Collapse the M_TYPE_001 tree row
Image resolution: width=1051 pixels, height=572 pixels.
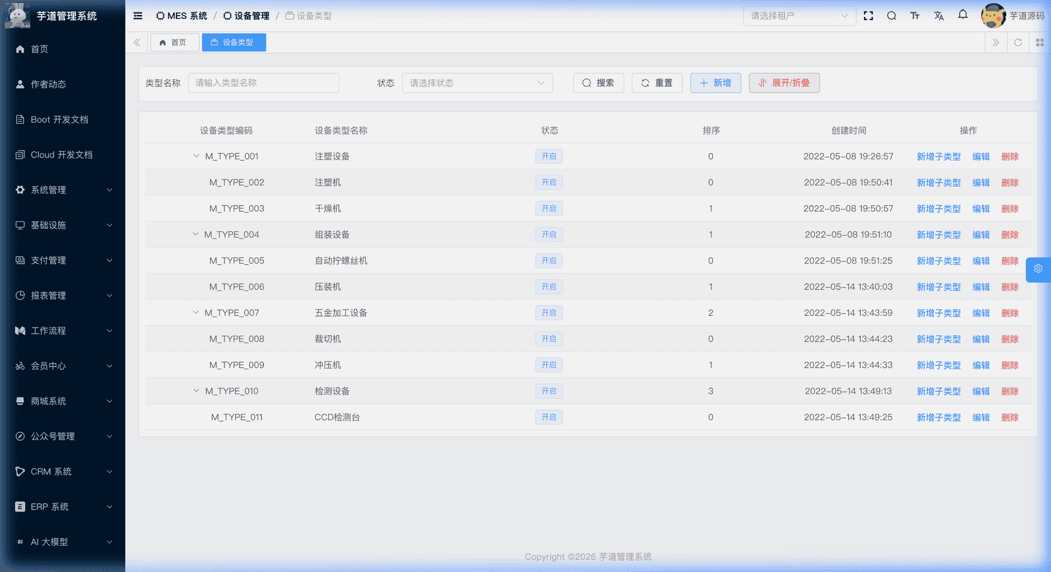(x=196, y=156)
